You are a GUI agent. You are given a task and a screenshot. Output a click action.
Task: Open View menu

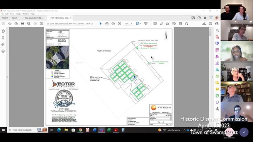(x=12, y=14)
